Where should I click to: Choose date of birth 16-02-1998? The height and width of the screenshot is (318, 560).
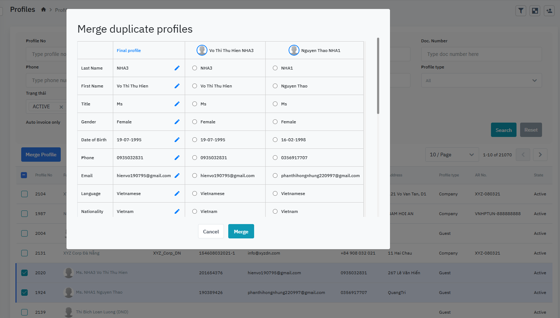coord(275,140)
